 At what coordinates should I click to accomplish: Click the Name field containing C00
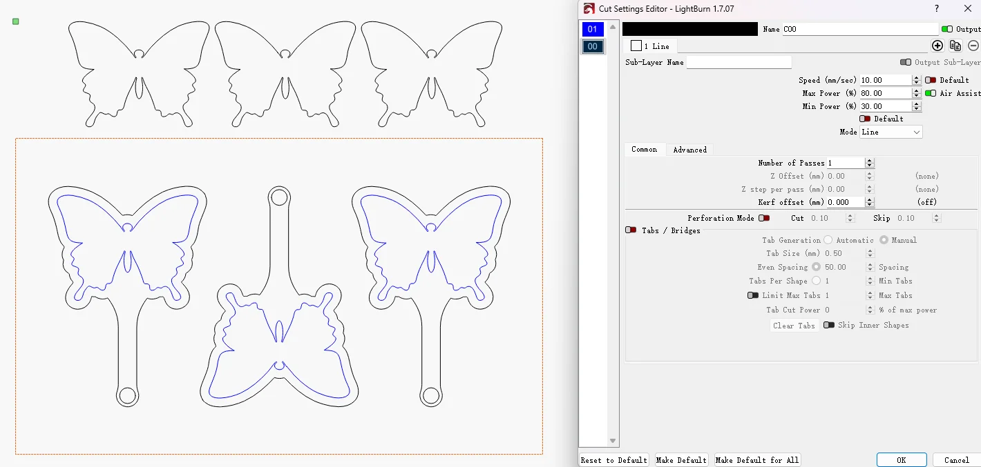860,29
